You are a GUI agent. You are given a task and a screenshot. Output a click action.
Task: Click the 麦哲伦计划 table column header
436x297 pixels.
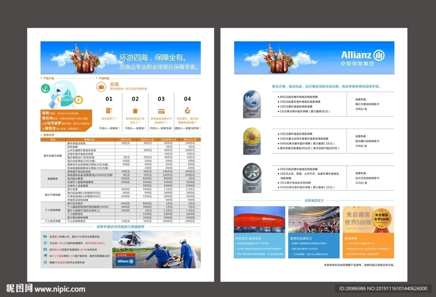190,139
